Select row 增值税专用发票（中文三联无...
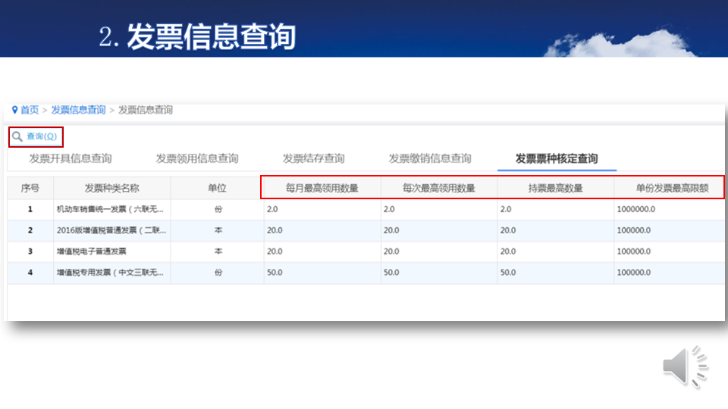Screen dimensions: 728x409 pyautogui.click(x=366, y=273)
